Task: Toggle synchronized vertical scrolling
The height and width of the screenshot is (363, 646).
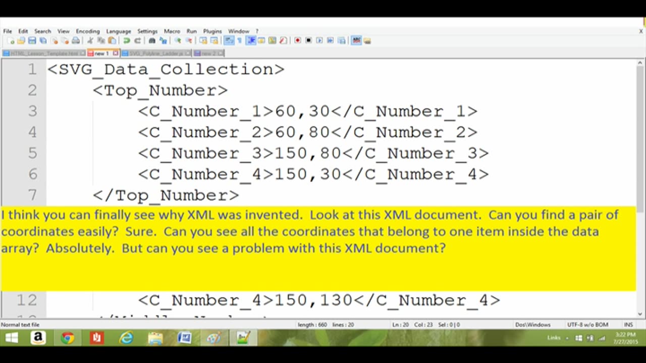Action: tap(203, 41)
